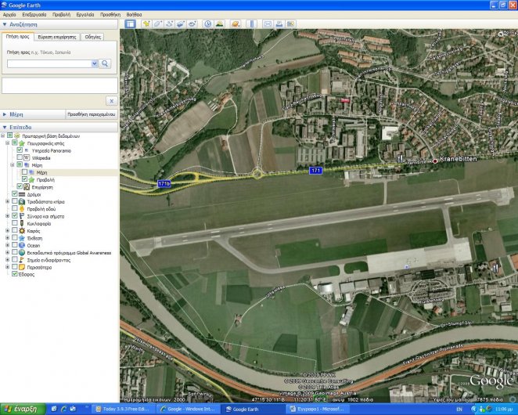Screen dimensions: 518x415
Task: Enable the Wikipedia layer checkbox
Action: pos(20,157)
